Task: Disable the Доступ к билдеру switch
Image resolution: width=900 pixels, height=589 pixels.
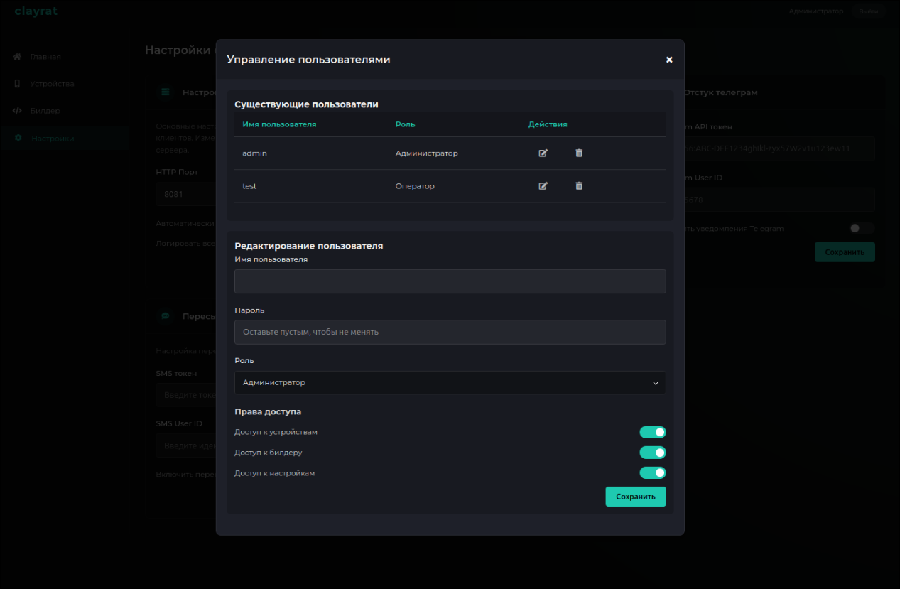Action: click(652, 453)
